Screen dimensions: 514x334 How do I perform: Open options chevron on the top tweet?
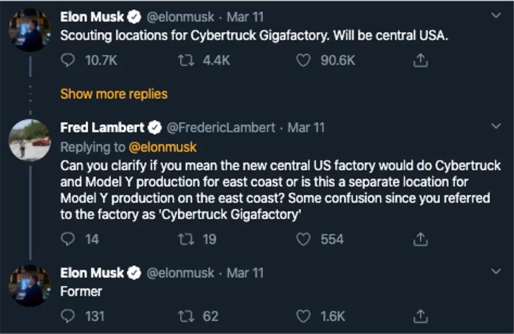pyautogui.click(x=493, y=15)
